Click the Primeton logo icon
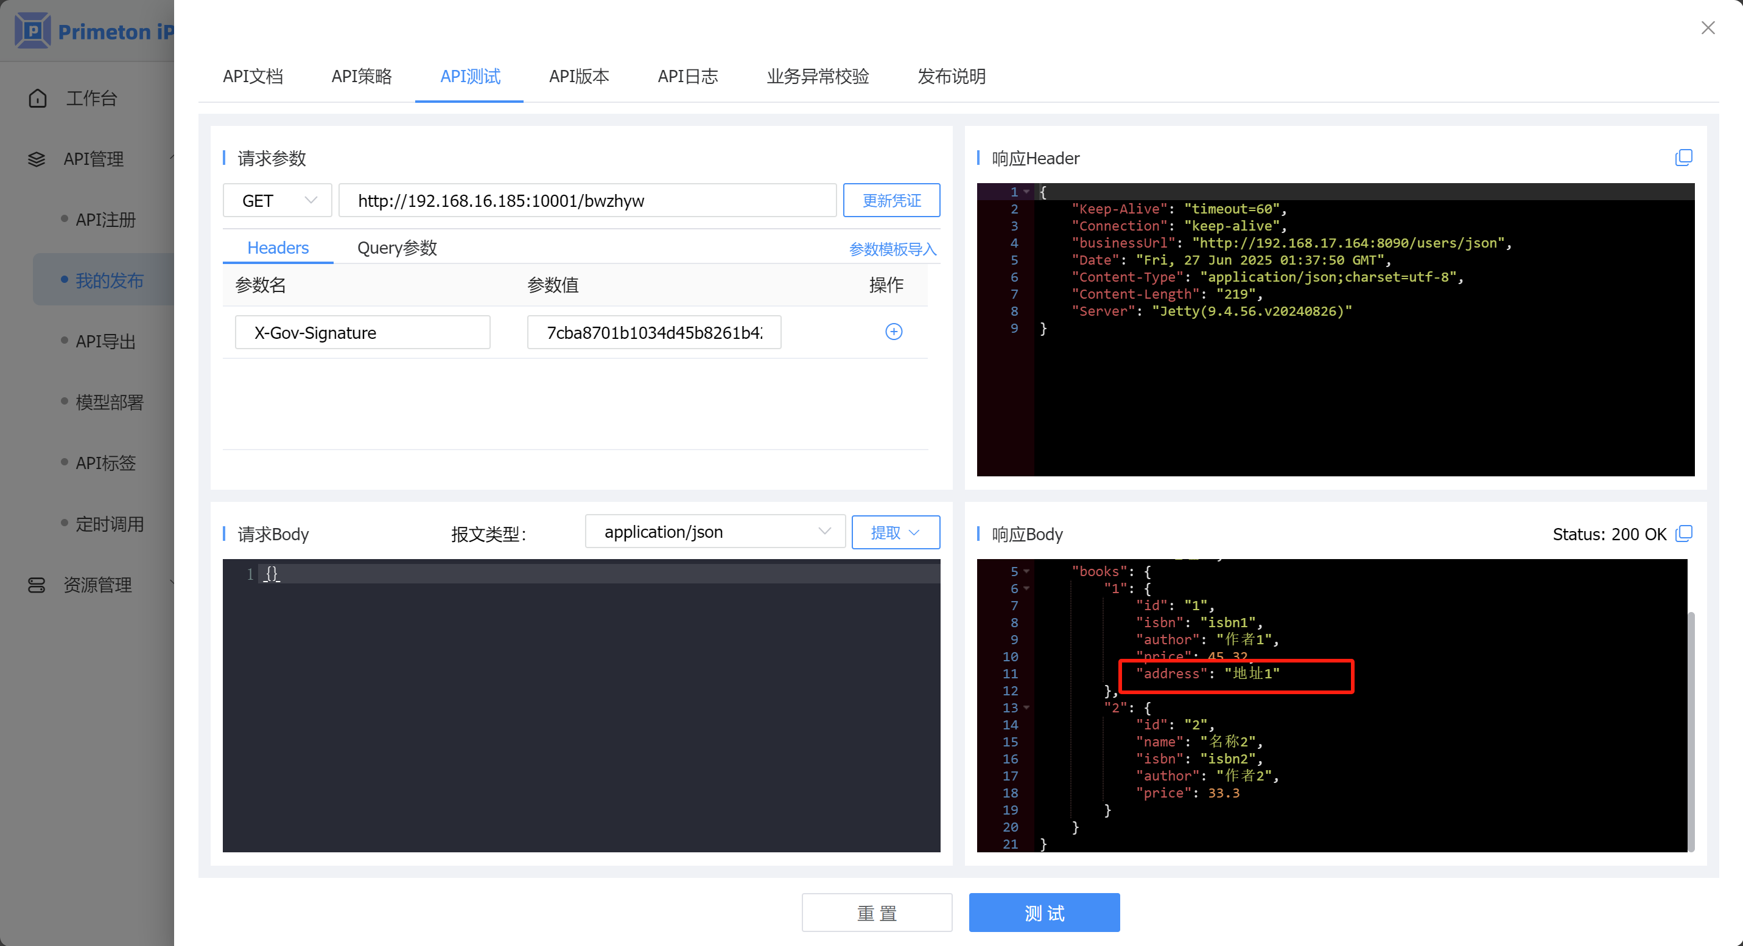The height and width of the screenshot is (946, 1743). tap(32, 30)
